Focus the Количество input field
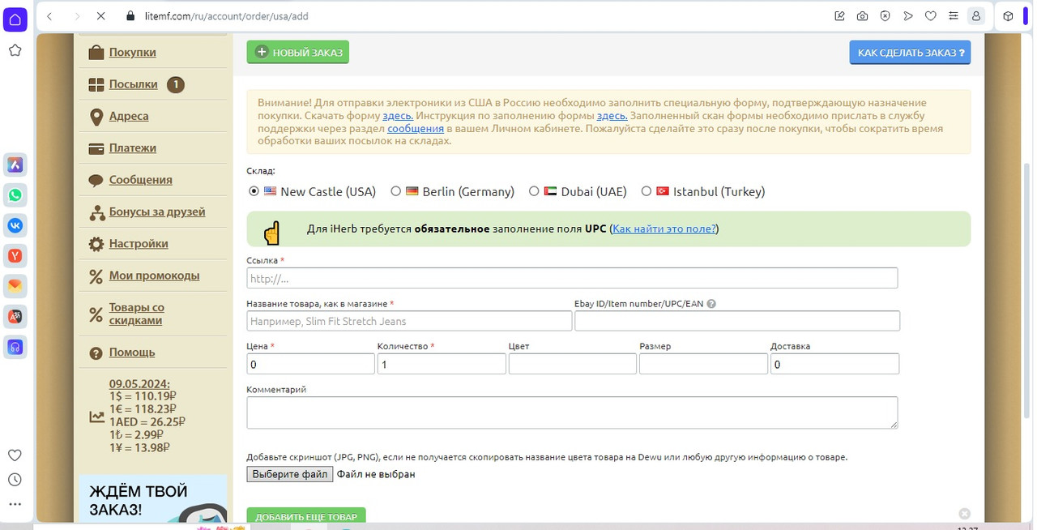Image resolution: width=1037 pixels, height=530 pixels. (442, 364)
